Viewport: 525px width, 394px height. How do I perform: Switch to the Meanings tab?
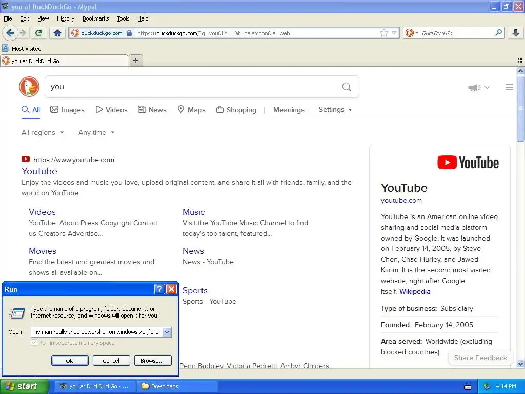[289, 110]
